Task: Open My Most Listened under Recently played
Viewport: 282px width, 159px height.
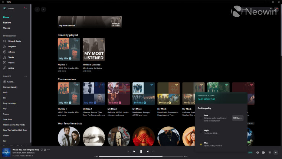Action: tap(94, 49)
